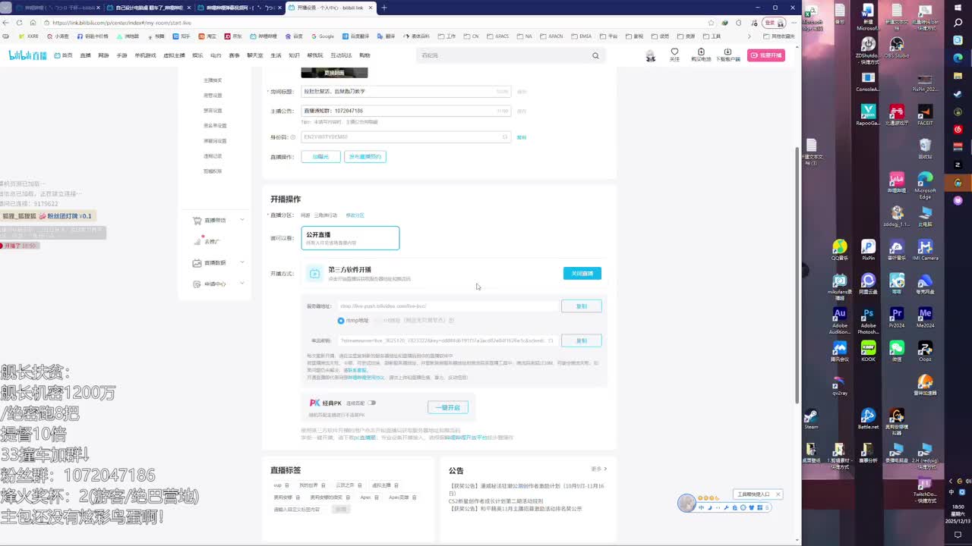
Task: Open the third-party software streaming icon
Action: pyautogui.click(x=315, y=273)
